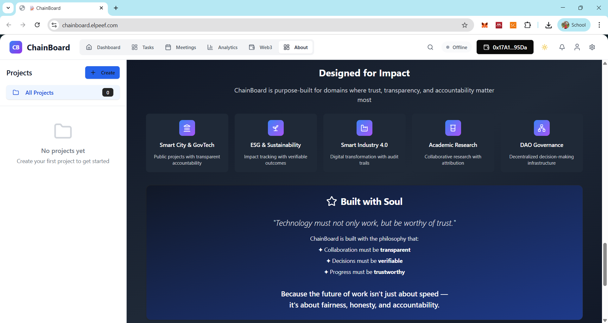Click the "No projects yet" text
Image resolution: width=608 pixels, height=323 pixels.
click(63, 151)
